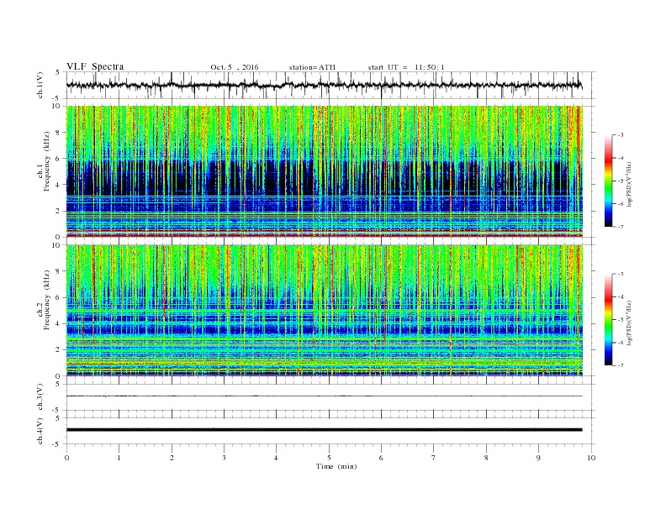666x514 pixels.
Task: Click time axis tick label "1"
Action: (119, 458)
